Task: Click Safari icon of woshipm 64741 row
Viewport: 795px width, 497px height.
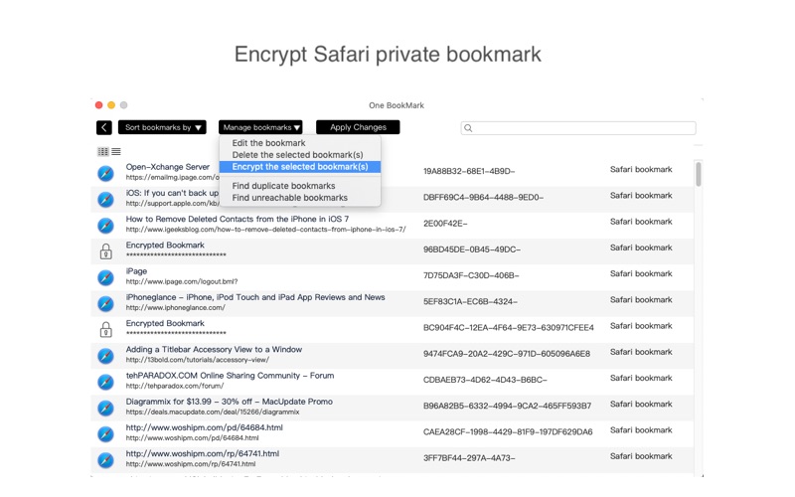Action: pos(105,460)
